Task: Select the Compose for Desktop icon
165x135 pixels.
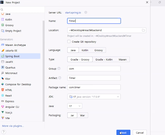Action: [x=3, y=84]
